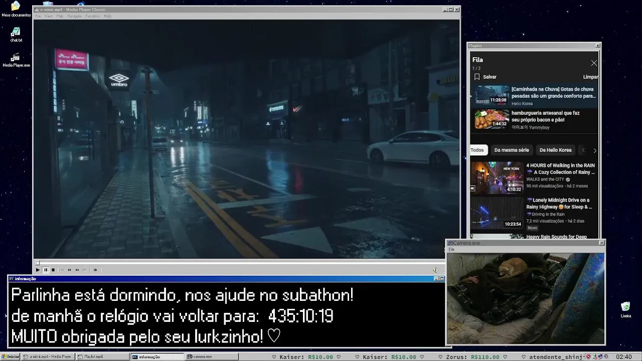
Task: Click the seek bar handle in Media Player Classic
Action: 37,262
